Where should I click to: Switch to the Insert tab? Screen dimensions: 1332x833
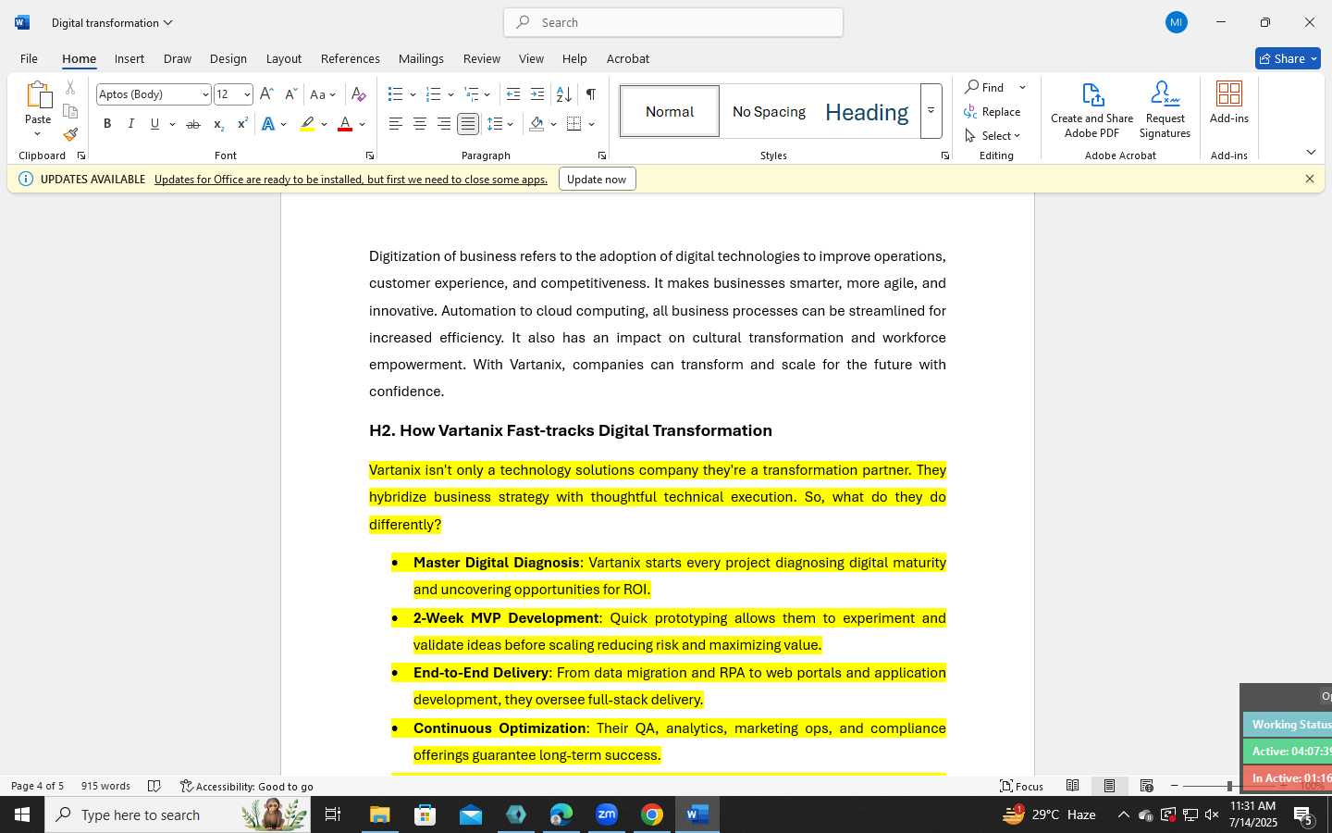click(129, 58)
